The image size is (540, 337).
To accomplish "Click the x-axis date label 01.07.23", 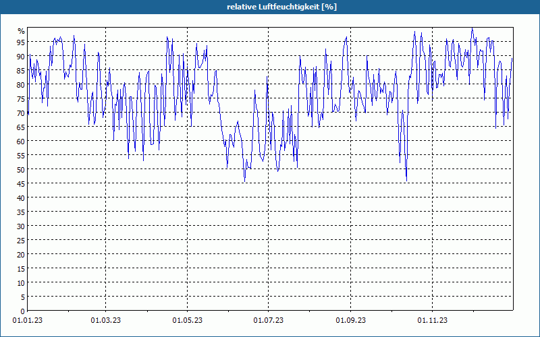I will [268, 321].
